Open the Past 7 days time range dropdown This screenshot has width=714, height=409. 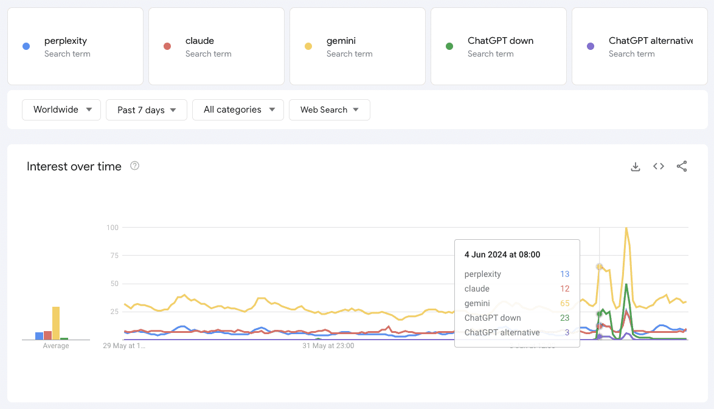coord(147,110)
